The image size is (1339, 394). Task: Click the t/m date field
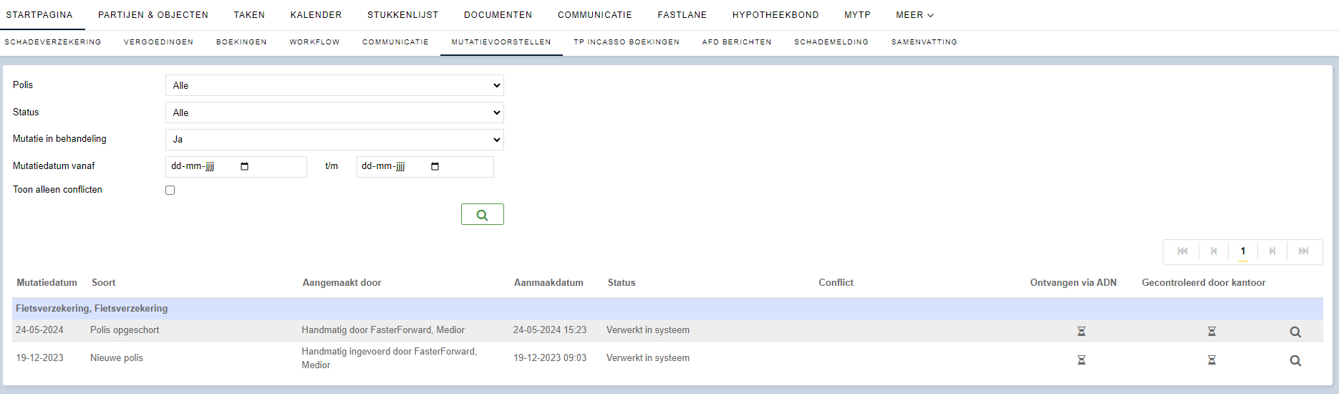(425, 166)
